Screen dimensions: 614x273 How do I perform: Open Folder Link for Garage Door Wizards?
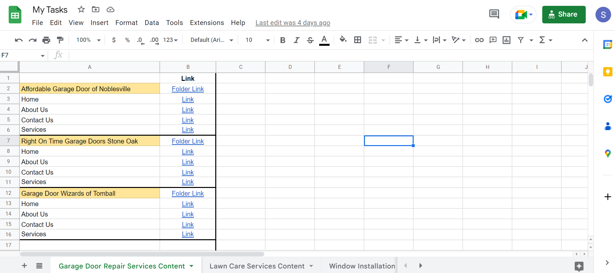(x=188, y=193)
